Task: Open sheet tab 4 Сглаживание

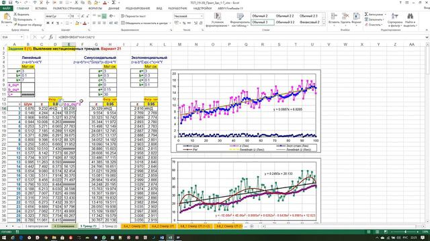Action: pos(64,226)
